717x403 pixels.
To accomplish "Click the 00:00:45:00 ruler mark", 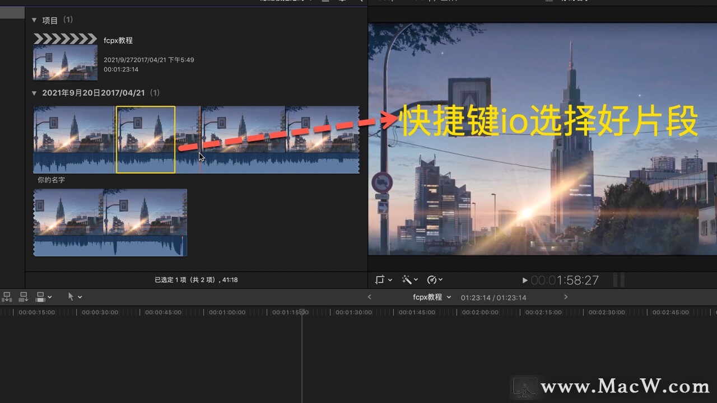I will tap(164, 312).
